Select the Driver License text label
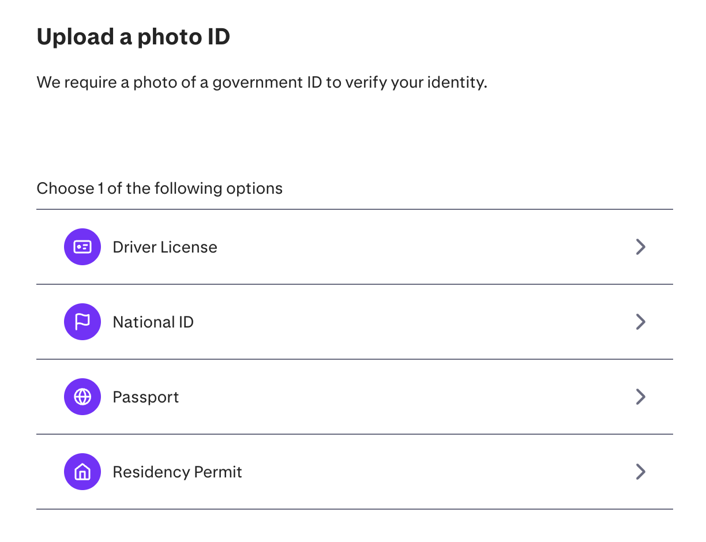Viewport: 706px width, 542px height. (x=165, y=247)
